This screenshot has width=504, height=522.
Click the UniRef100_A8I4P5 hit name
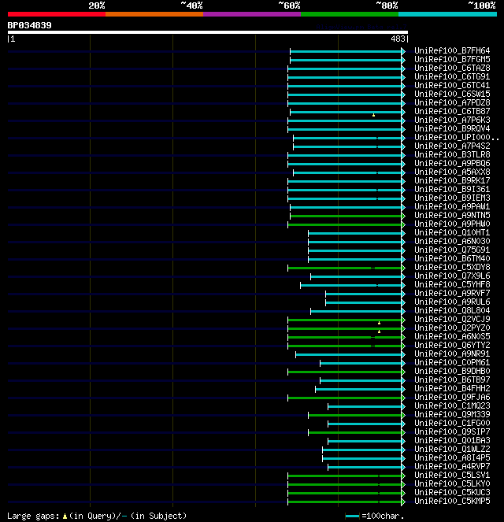452,457
